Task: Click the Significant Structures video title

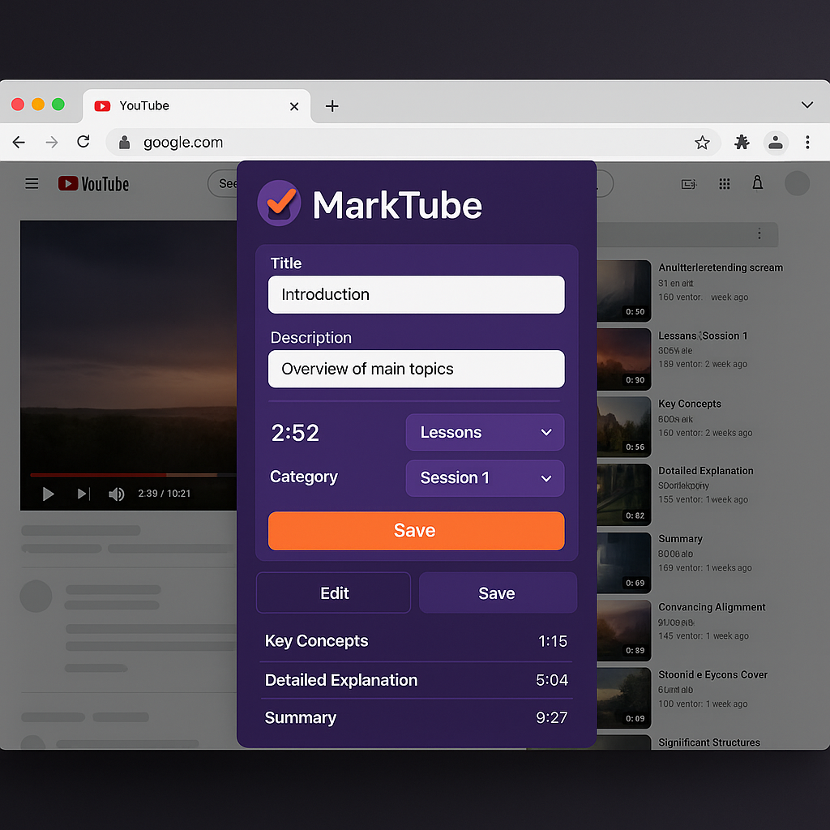Action: point(708,742)
